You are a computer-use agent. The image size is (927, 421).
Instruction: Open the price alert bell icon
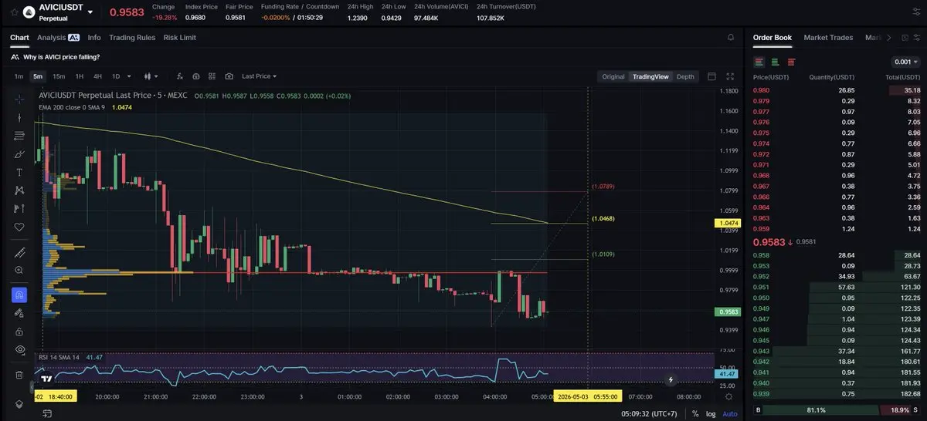(x=731, y=37)
